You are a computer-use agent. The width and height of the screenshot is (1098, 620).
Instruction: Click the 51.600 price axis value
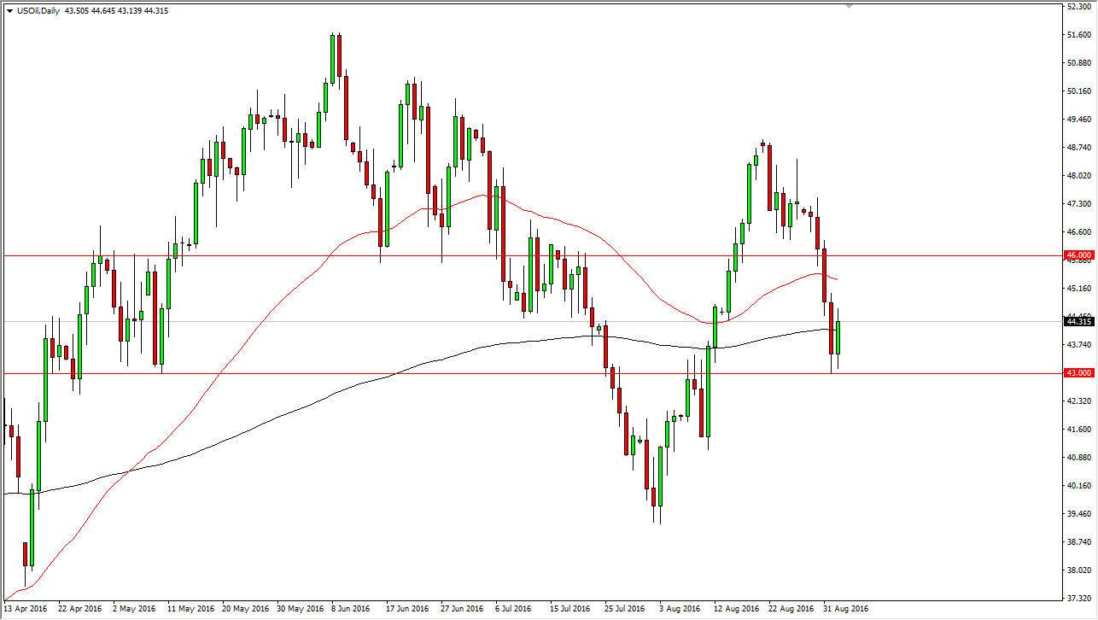coord(1079,35)
